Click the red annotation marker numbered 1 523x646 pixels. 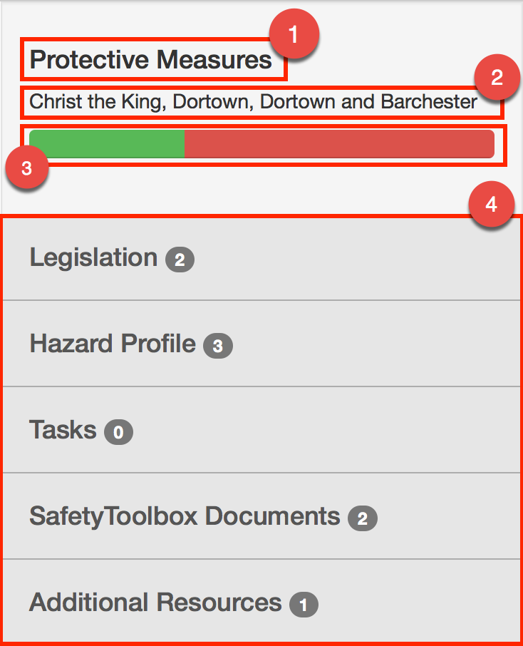[294, 35]
